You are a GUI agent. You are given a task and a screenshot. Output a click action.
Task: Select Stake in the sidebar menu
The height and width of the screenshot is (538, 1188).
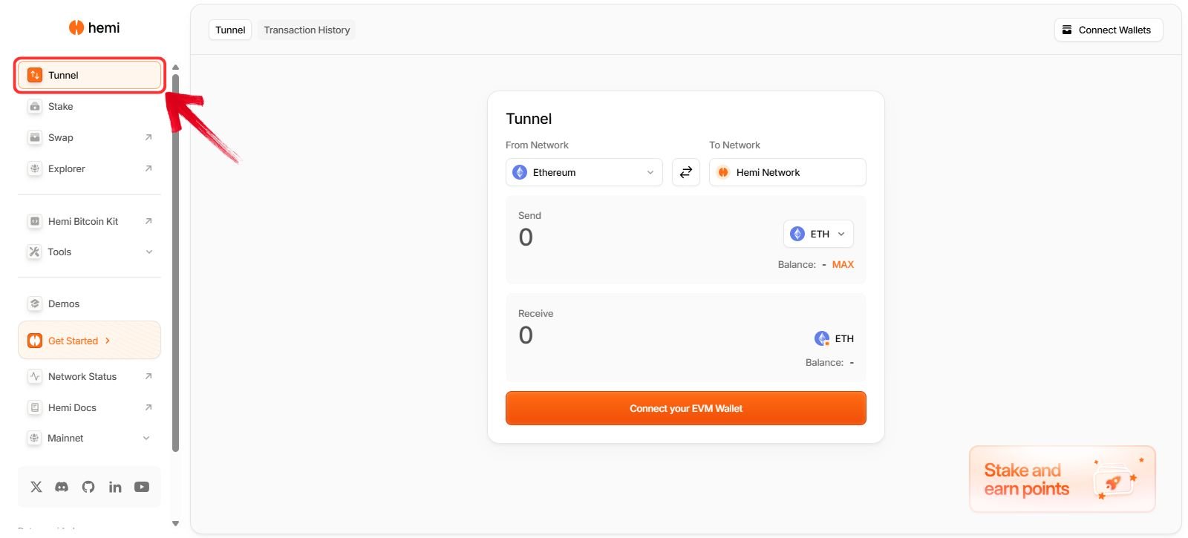[x=89, y=106]
